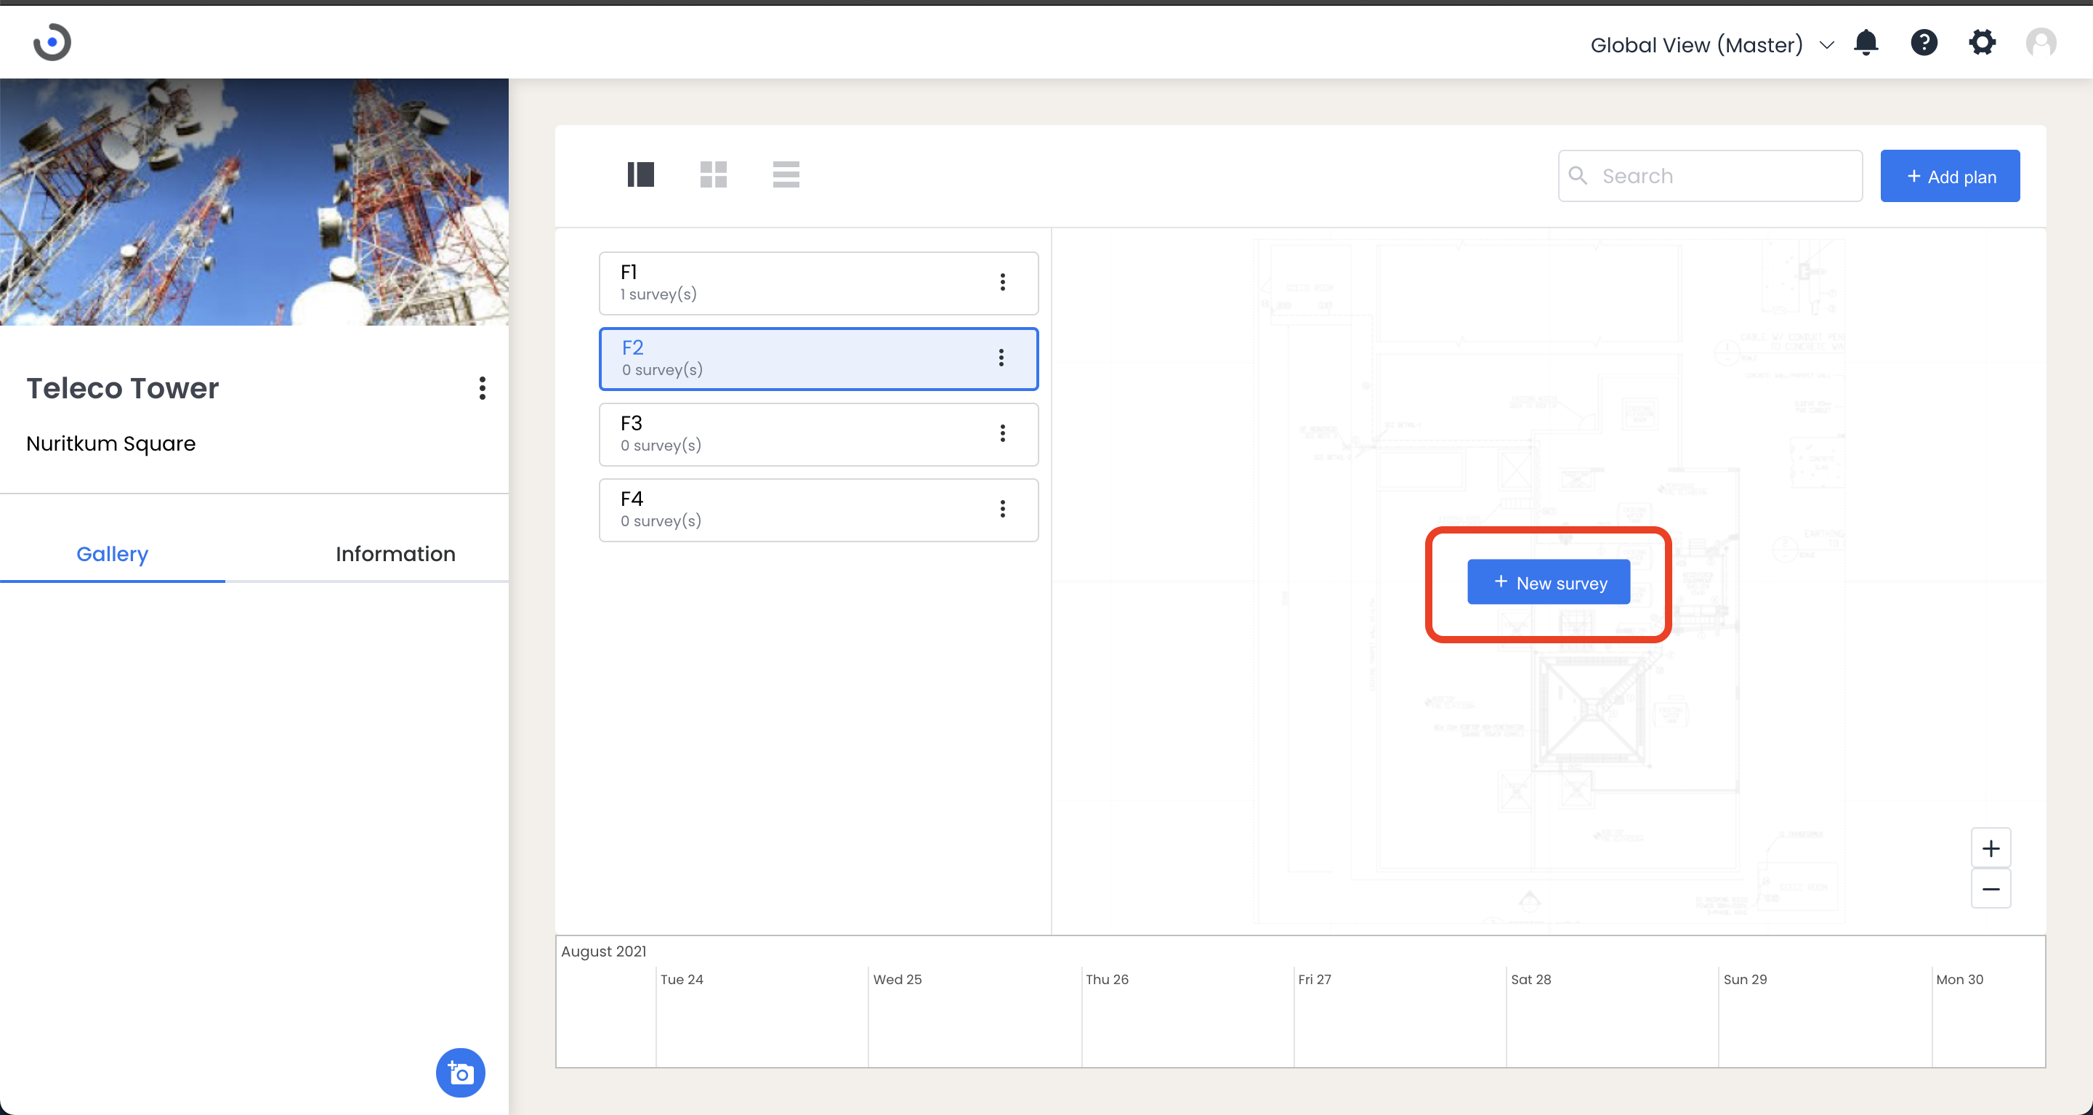Open the user profile avatar
Image resolution: width=2093 pixels, height=1115 pixels.
(x=2041, y=42)
